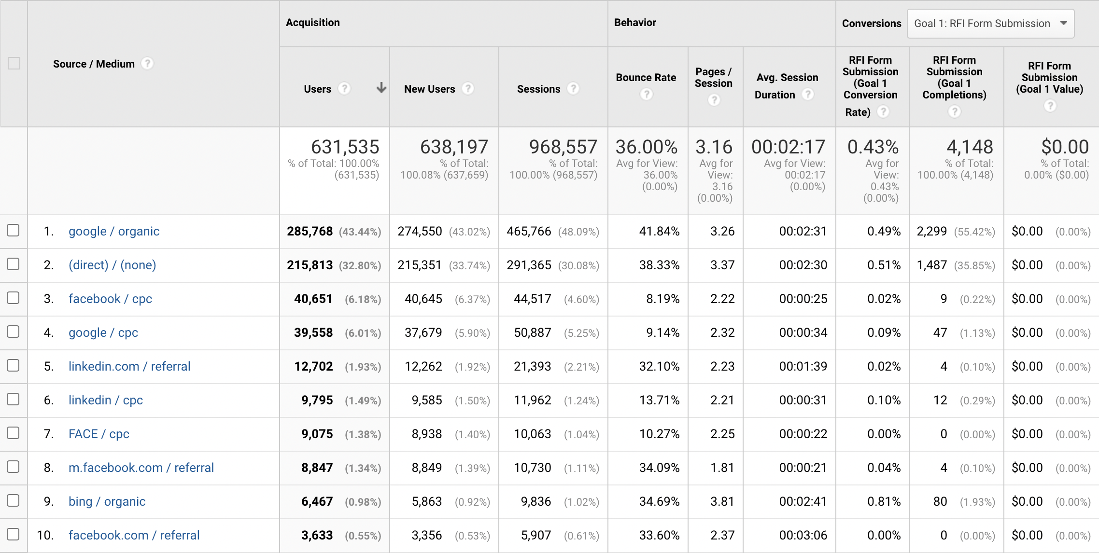Check the linkedin / cpc row checkbox
Screen dimensions: 1099x553
point(13,399)
